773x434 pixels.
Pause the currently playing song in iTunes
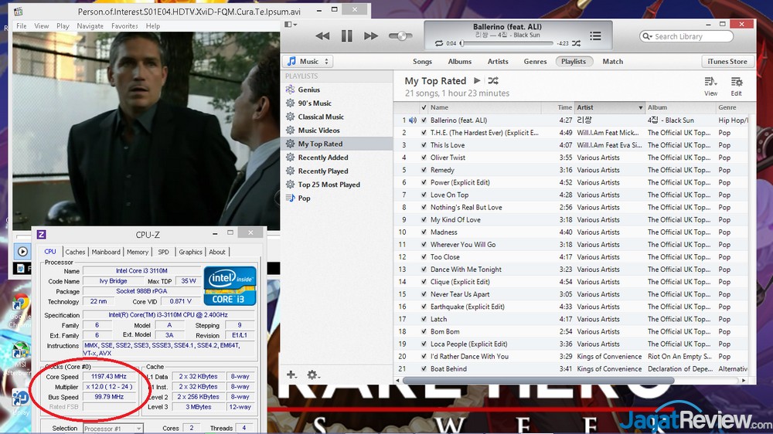pyautogui.click(x=346, y=36)
